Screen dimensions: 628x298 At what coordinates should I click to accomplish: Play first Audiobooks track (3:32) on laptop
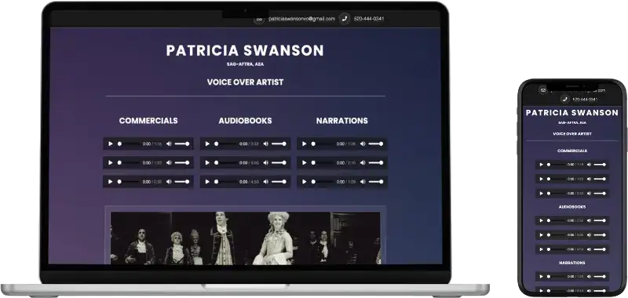click(x=207, y=144)
